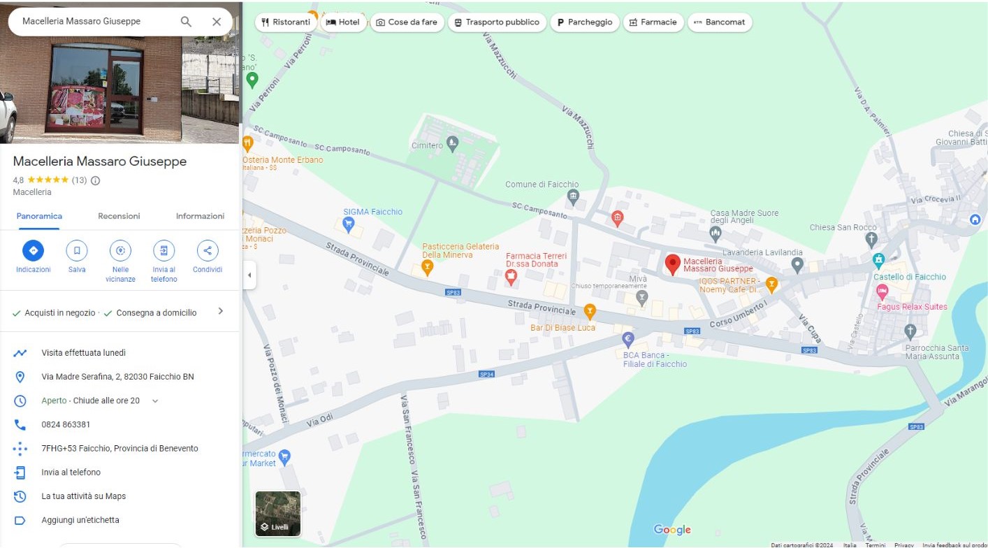Filter the map by Ristoranti
The image size is (988, 548).
coord(285,22)
